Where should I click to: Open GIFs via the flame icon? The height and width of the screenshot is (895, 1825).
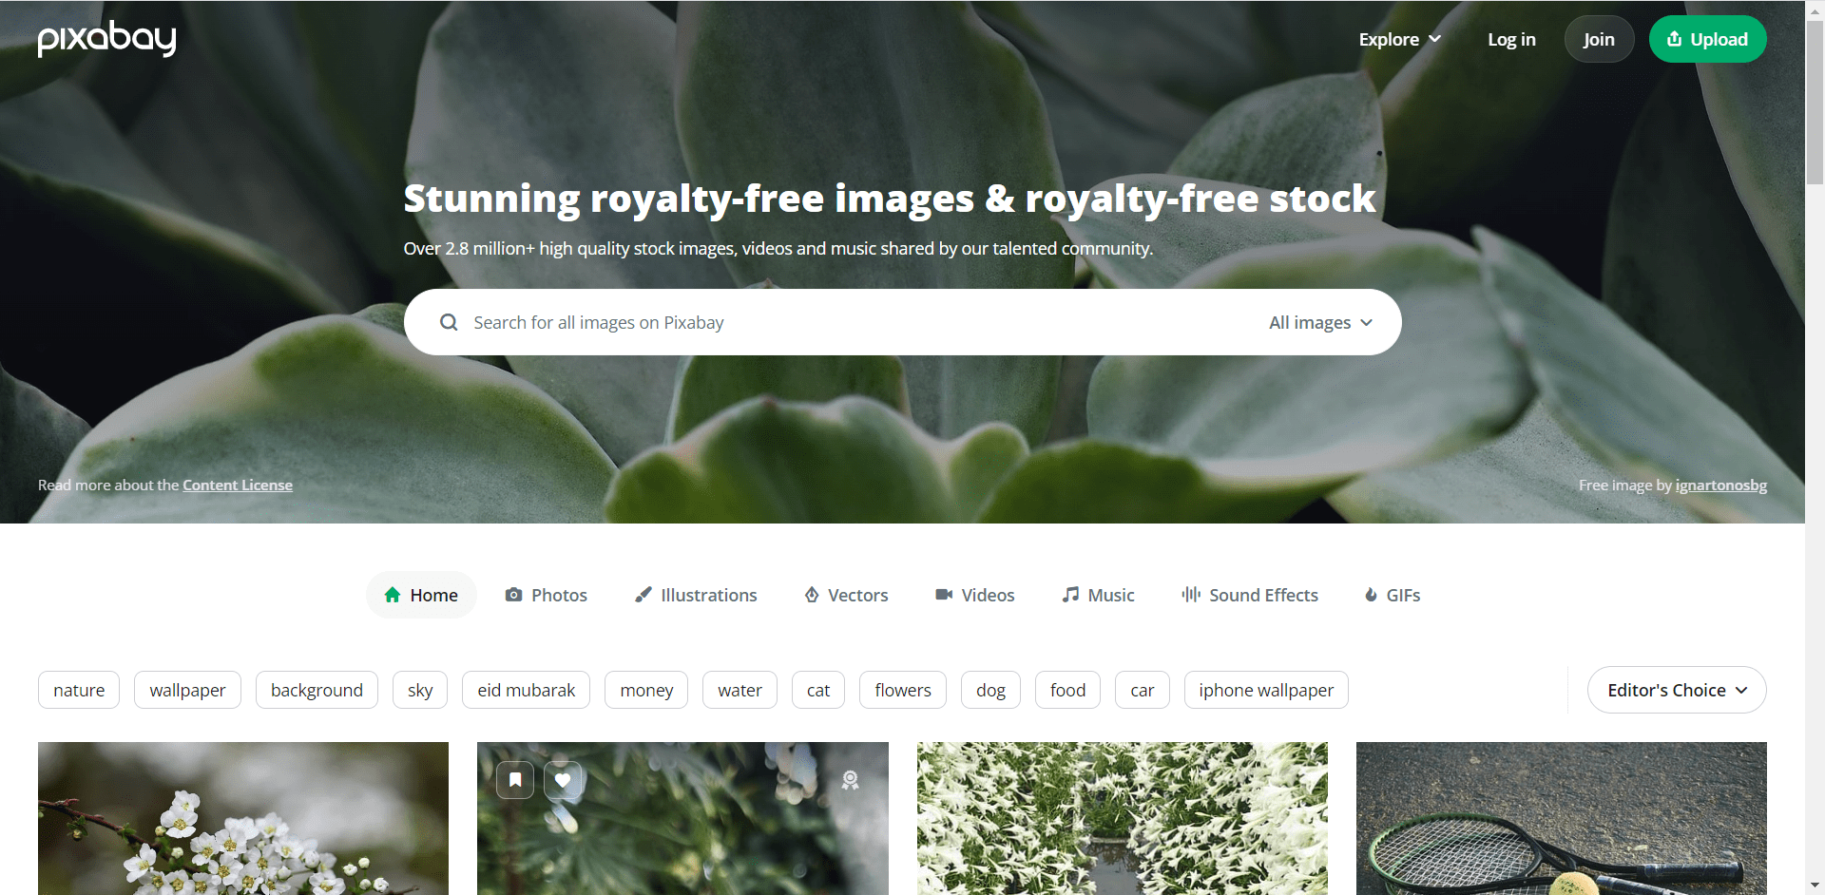pyautogui.click(x=1371, y=595)
